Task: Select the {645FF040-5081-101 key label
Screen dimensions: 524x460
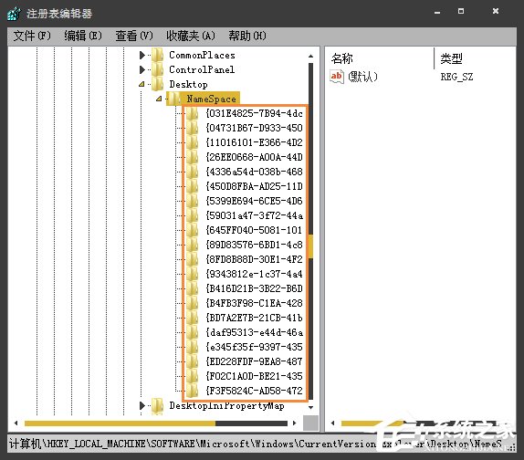Action: pos(255,230)
